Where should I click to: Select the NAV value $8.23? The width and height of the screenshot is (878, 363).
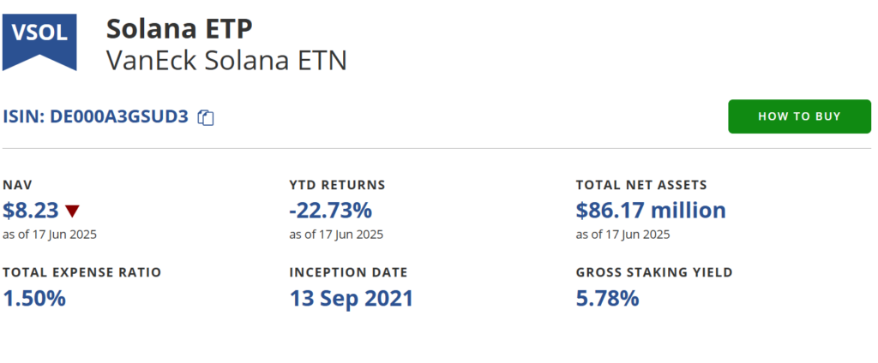[x=31, y=211]
